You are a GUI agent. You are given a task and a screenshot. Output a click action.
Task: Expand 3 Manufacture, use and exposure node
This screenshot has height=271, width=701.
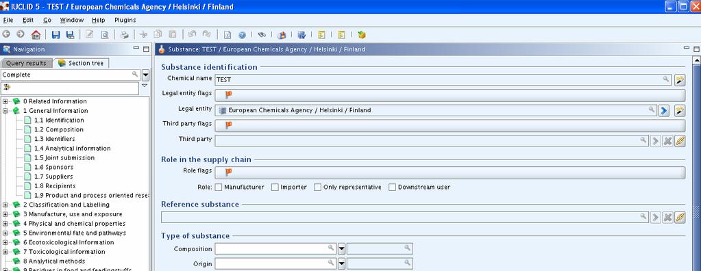point(5,214)
